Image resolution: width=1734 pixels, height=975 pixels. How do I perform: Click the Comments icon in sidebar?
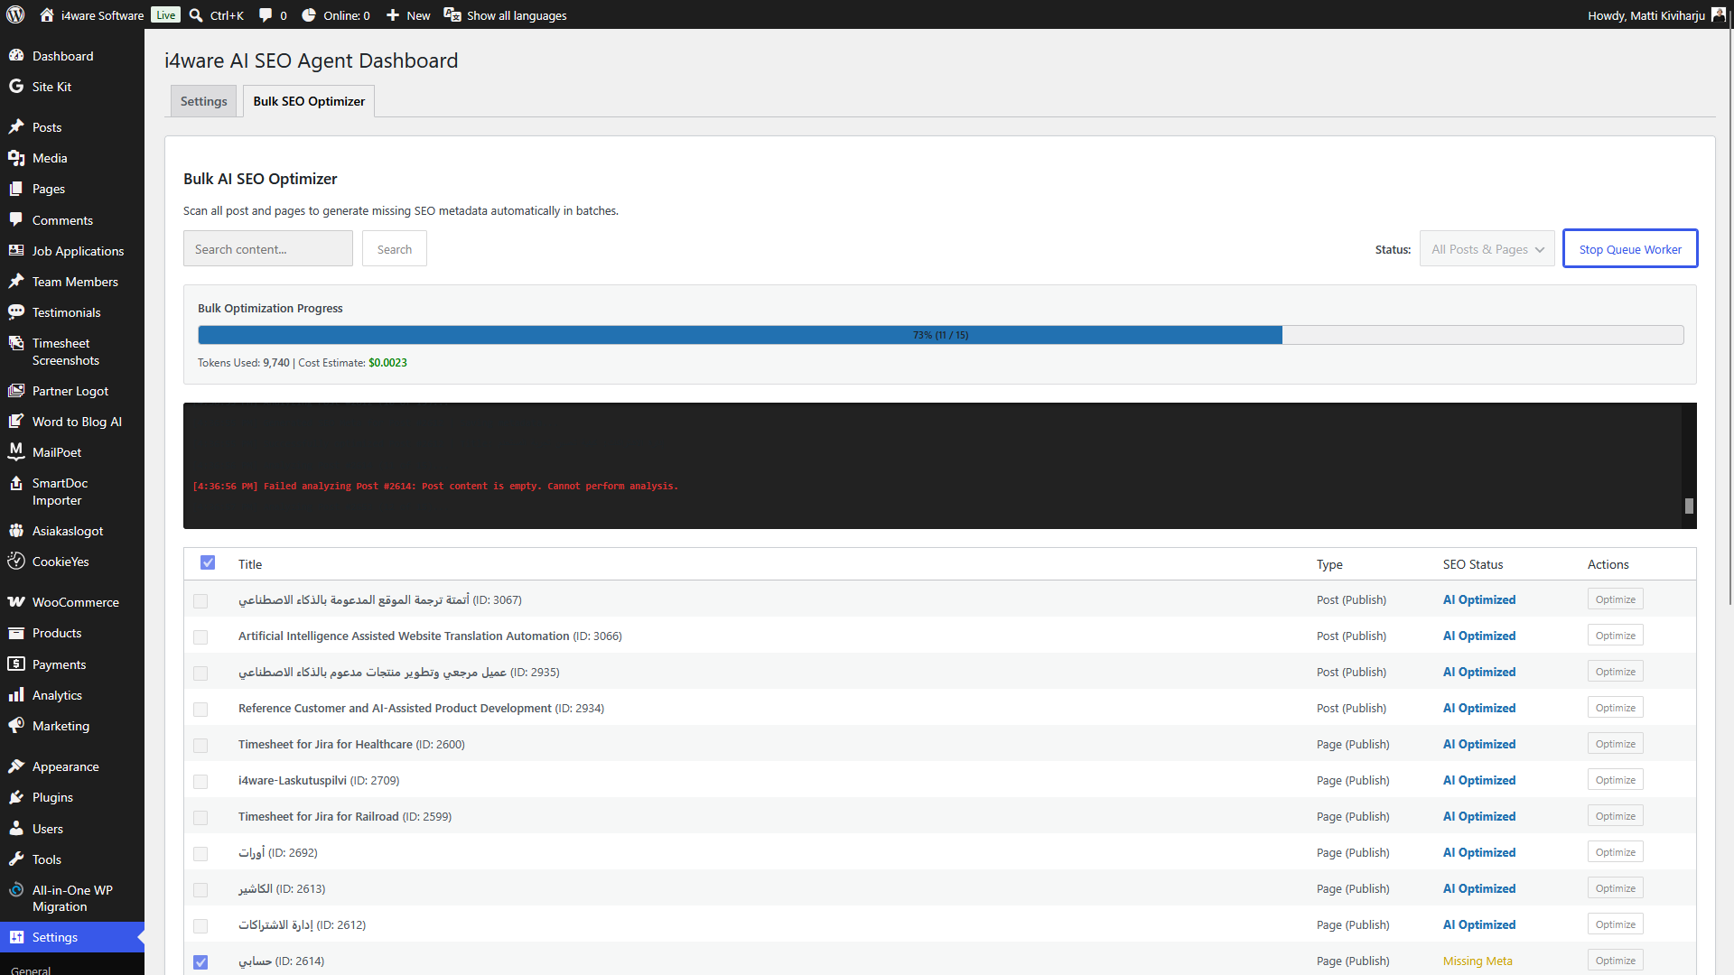(x=16, y=219)
